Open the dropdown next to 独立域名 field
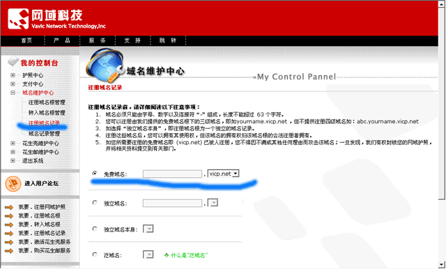 coord(213,203)
